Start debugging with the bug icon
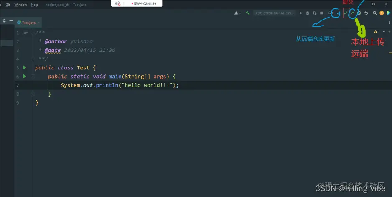The height and width of the screenshot is (197, 392). (x=308, y=13)
